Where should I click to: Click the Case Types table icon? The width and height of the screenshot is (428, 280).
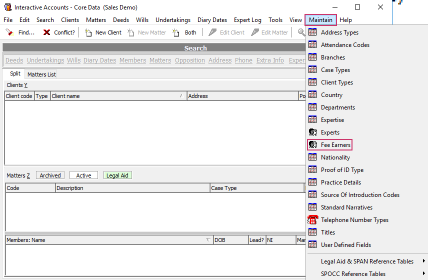click(312, 69)
